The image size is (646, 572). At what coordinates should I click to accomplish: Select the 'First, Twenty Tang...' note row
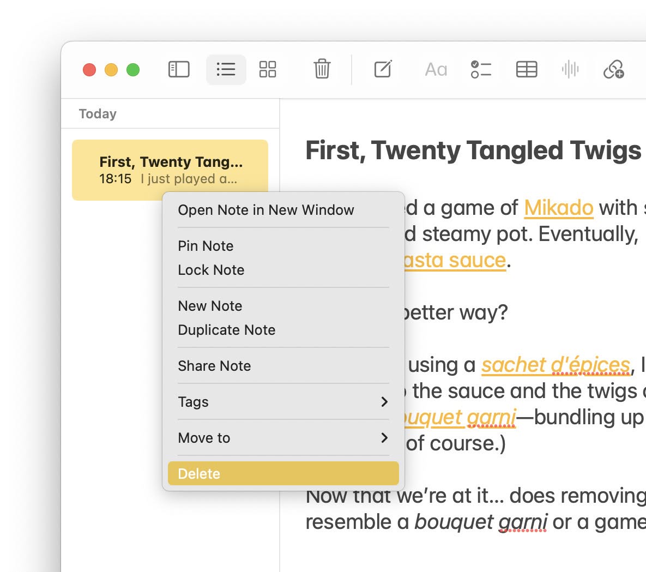click(170, 170)
